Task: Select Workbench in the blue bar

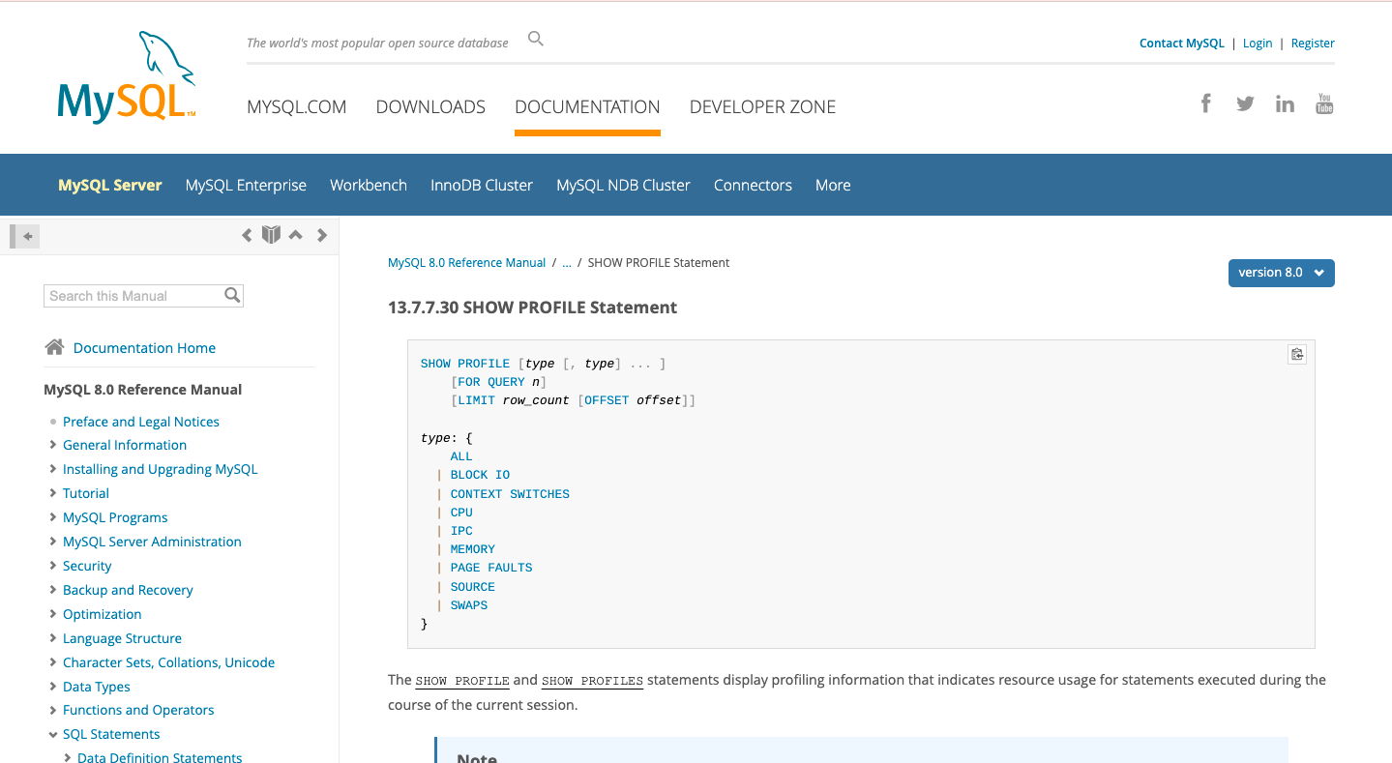Action: point(369,185)
